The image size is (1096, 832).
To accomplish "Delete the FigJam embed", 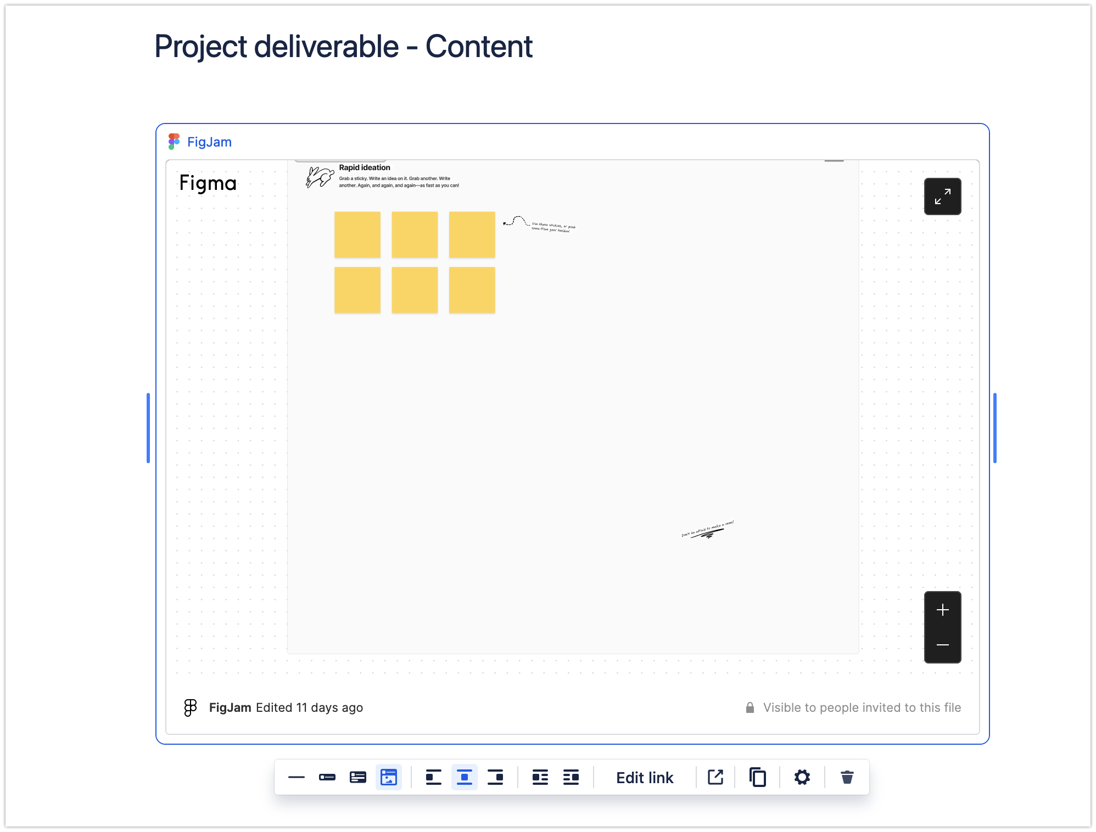I will point(846,777).
